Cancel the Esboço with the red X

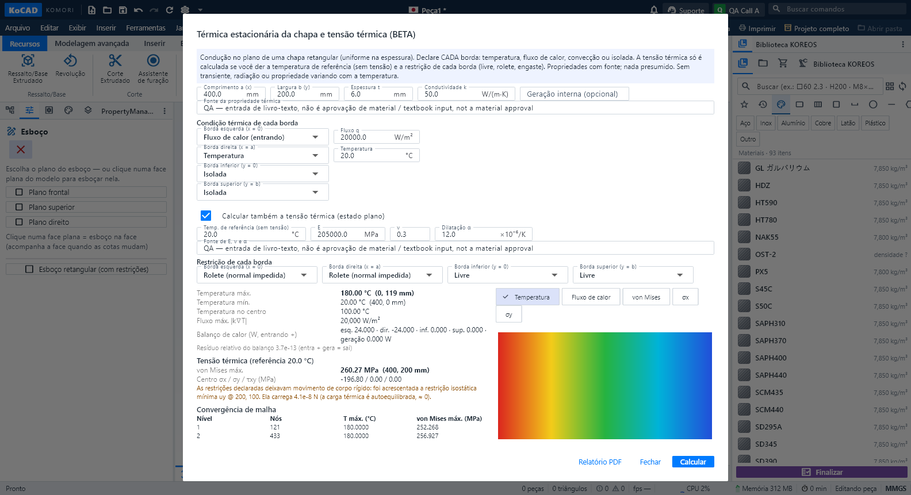[21, 149]
